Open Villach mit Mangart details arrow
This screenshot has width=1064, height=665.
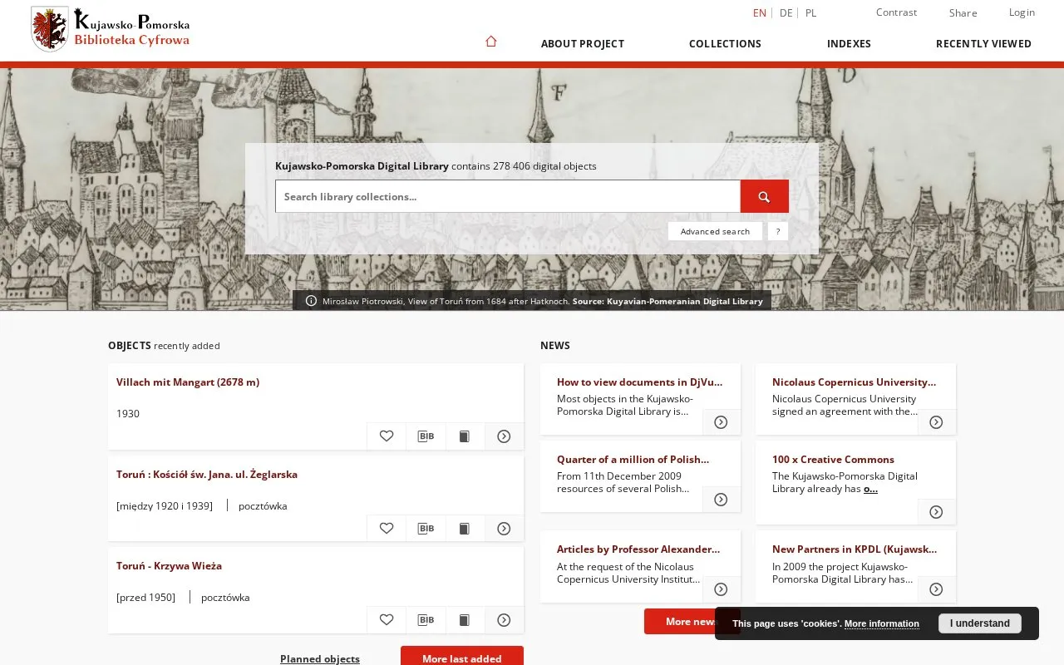pos(504,436)
